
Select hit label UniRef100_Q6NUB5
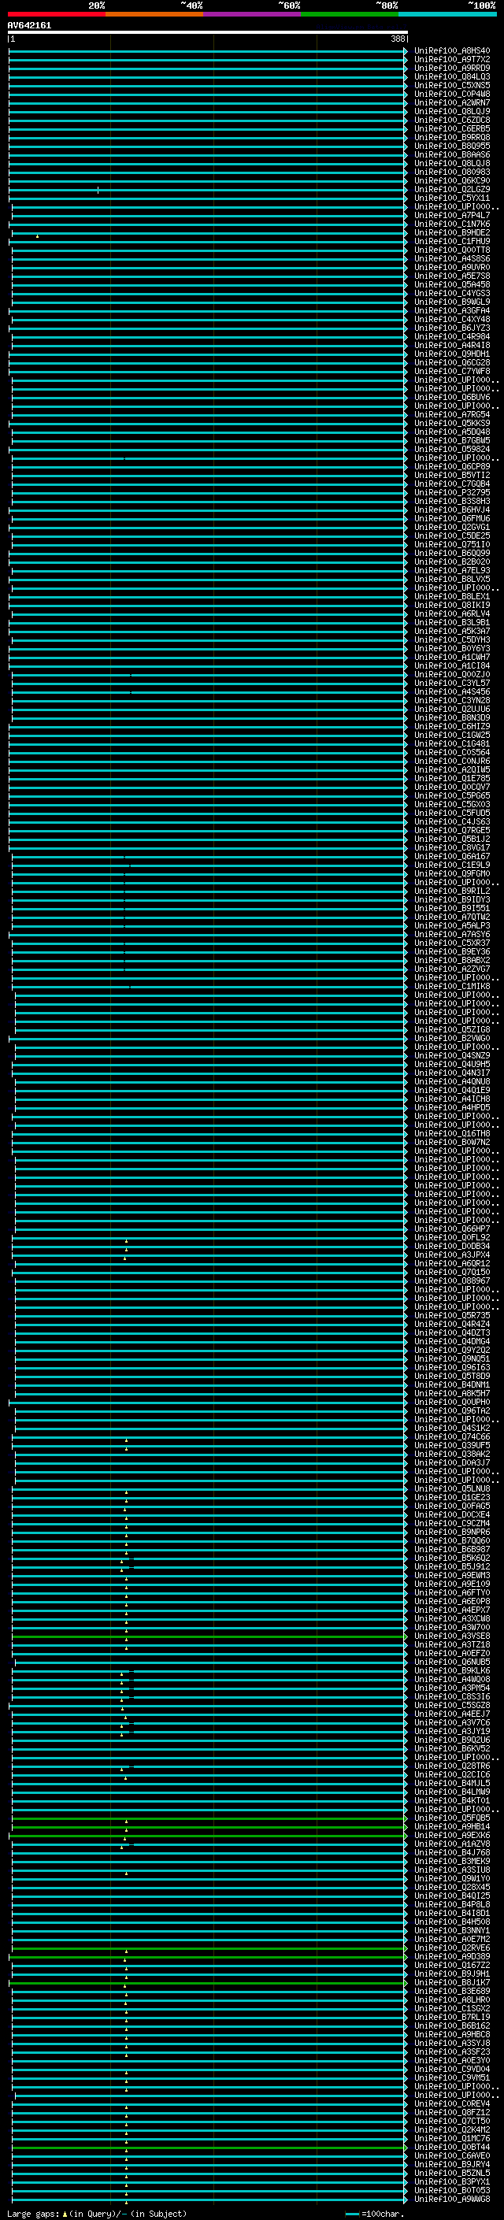click(x=452, y=1662)
